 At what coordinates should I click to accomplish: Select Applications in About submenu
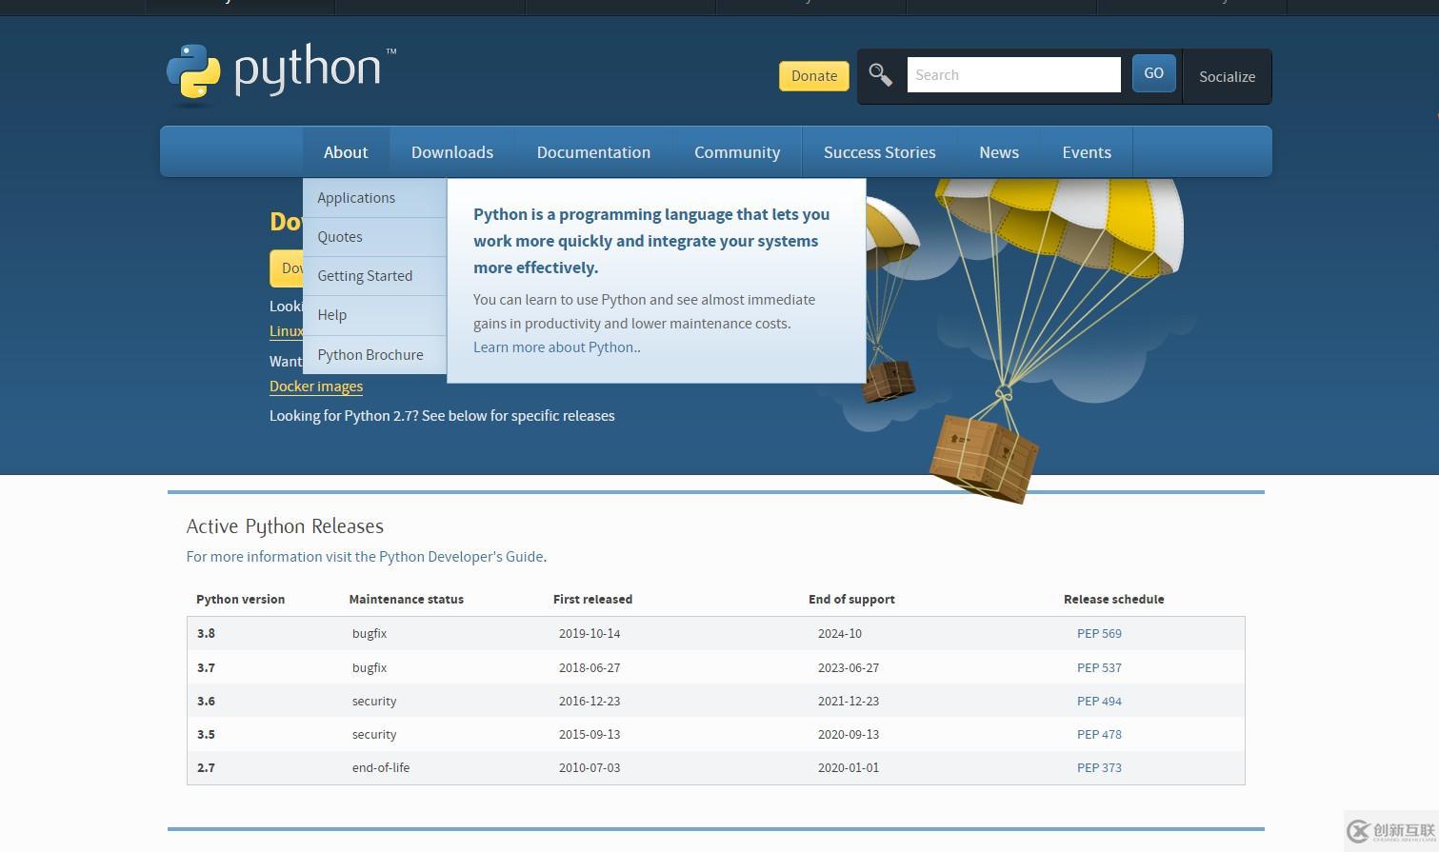tap(374, 198)
